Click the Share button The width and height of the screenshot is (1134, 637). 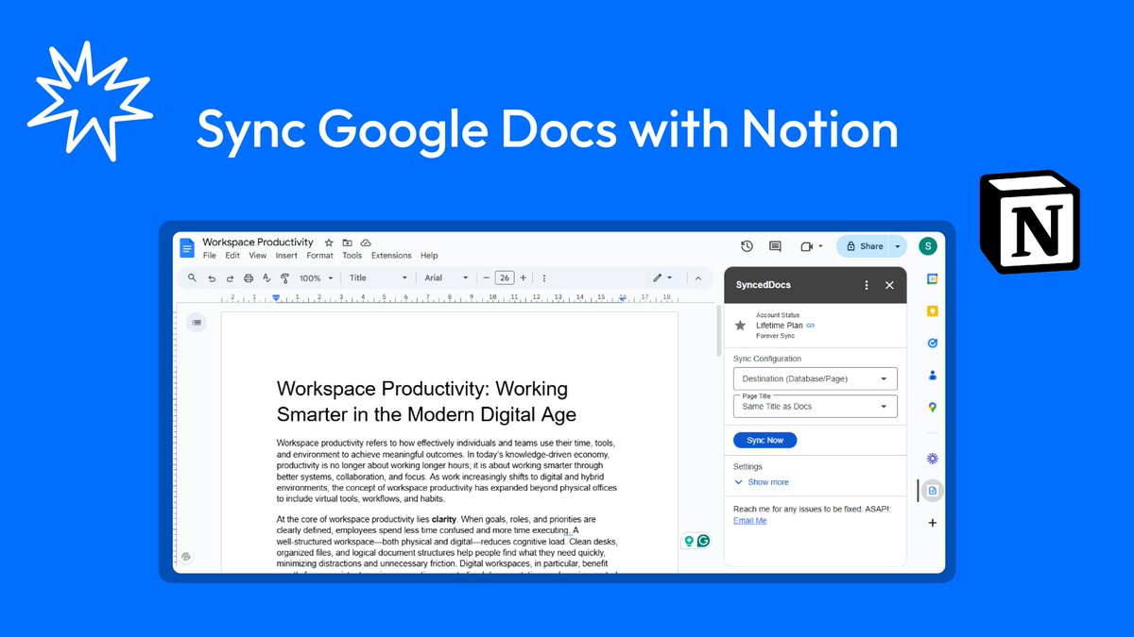(864, 246)
